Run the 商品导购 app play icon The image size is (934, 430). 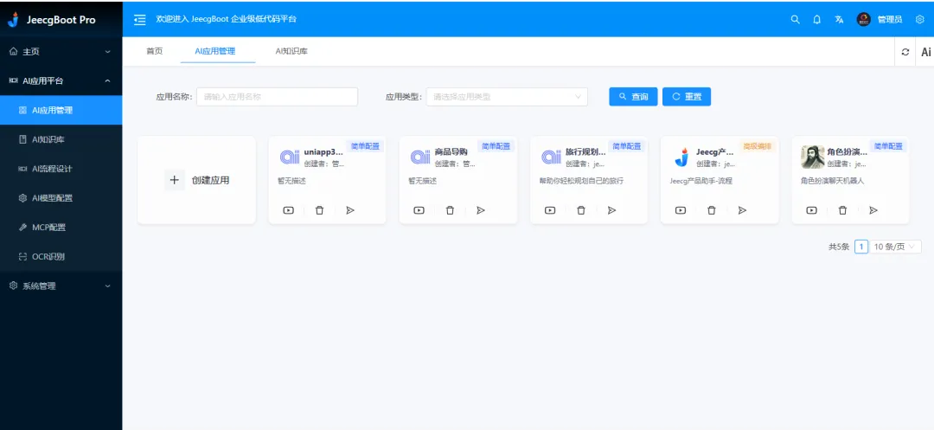(419, 210)
